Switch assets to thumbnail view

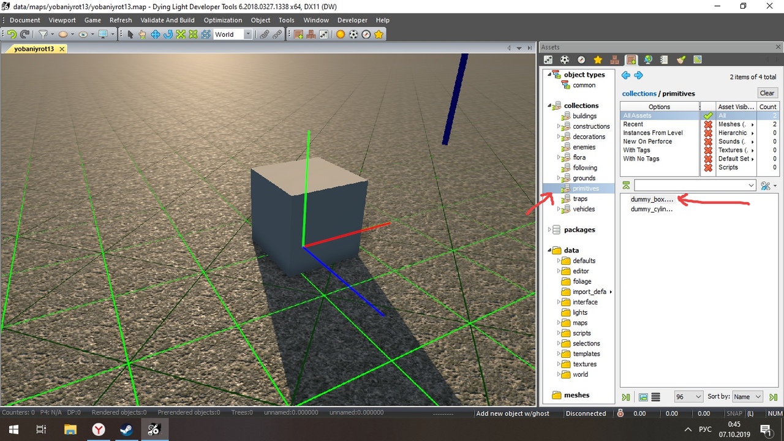click(x=643, y=397)
